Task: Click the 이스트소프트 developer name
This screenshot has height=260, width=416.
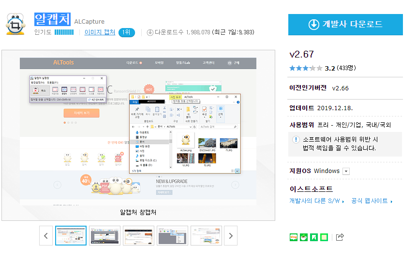Action: pyautogui.click(x=311, y=189)
